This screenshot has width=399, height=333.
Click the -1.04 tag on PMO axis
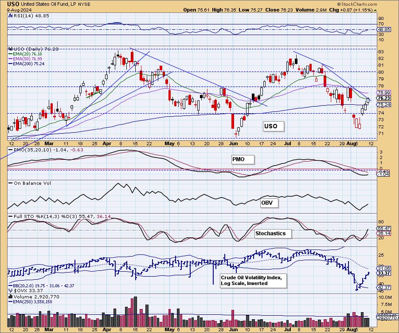click(x=383, y=174)
